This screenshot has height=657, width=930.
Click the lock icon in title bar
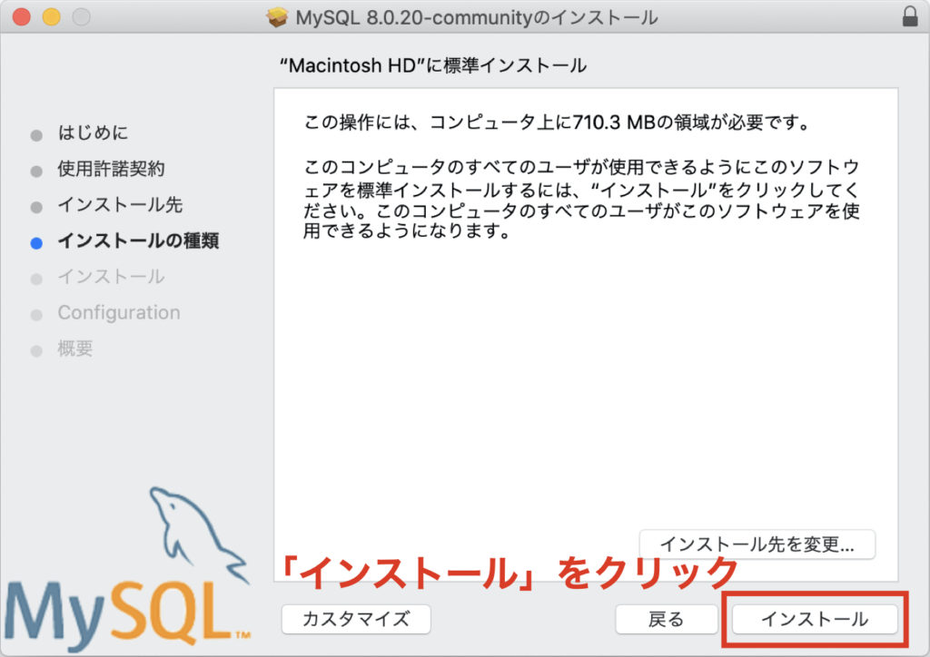click(910, 16)
